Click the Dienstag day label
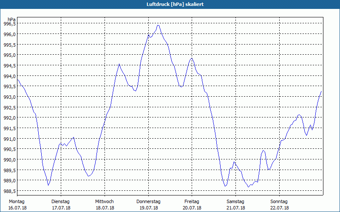This screenshot has height=212, width=340. click(60, 202)
